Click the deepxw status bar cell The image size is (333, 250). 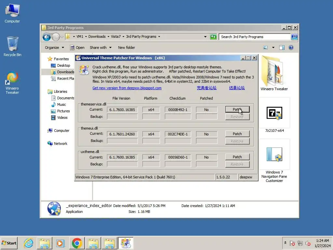[x=247, y=177]
